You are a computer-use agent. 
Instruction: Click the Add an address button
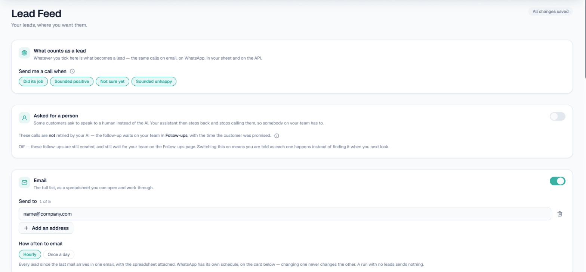[x=46, y=228]
